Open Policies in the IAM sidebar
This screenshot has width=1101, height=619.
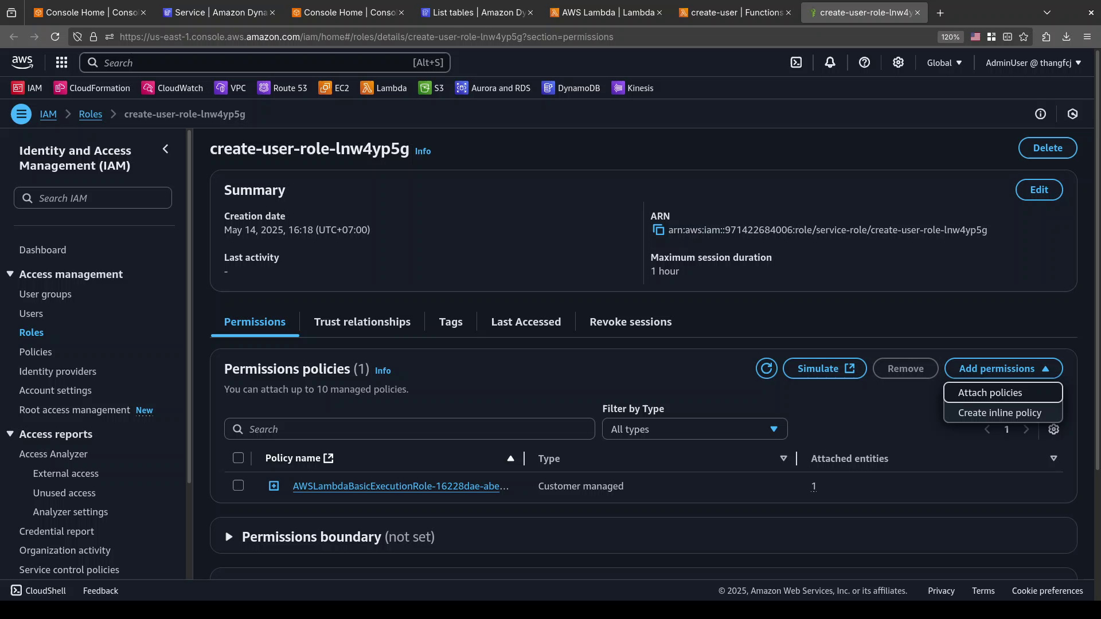click(36, 352)
